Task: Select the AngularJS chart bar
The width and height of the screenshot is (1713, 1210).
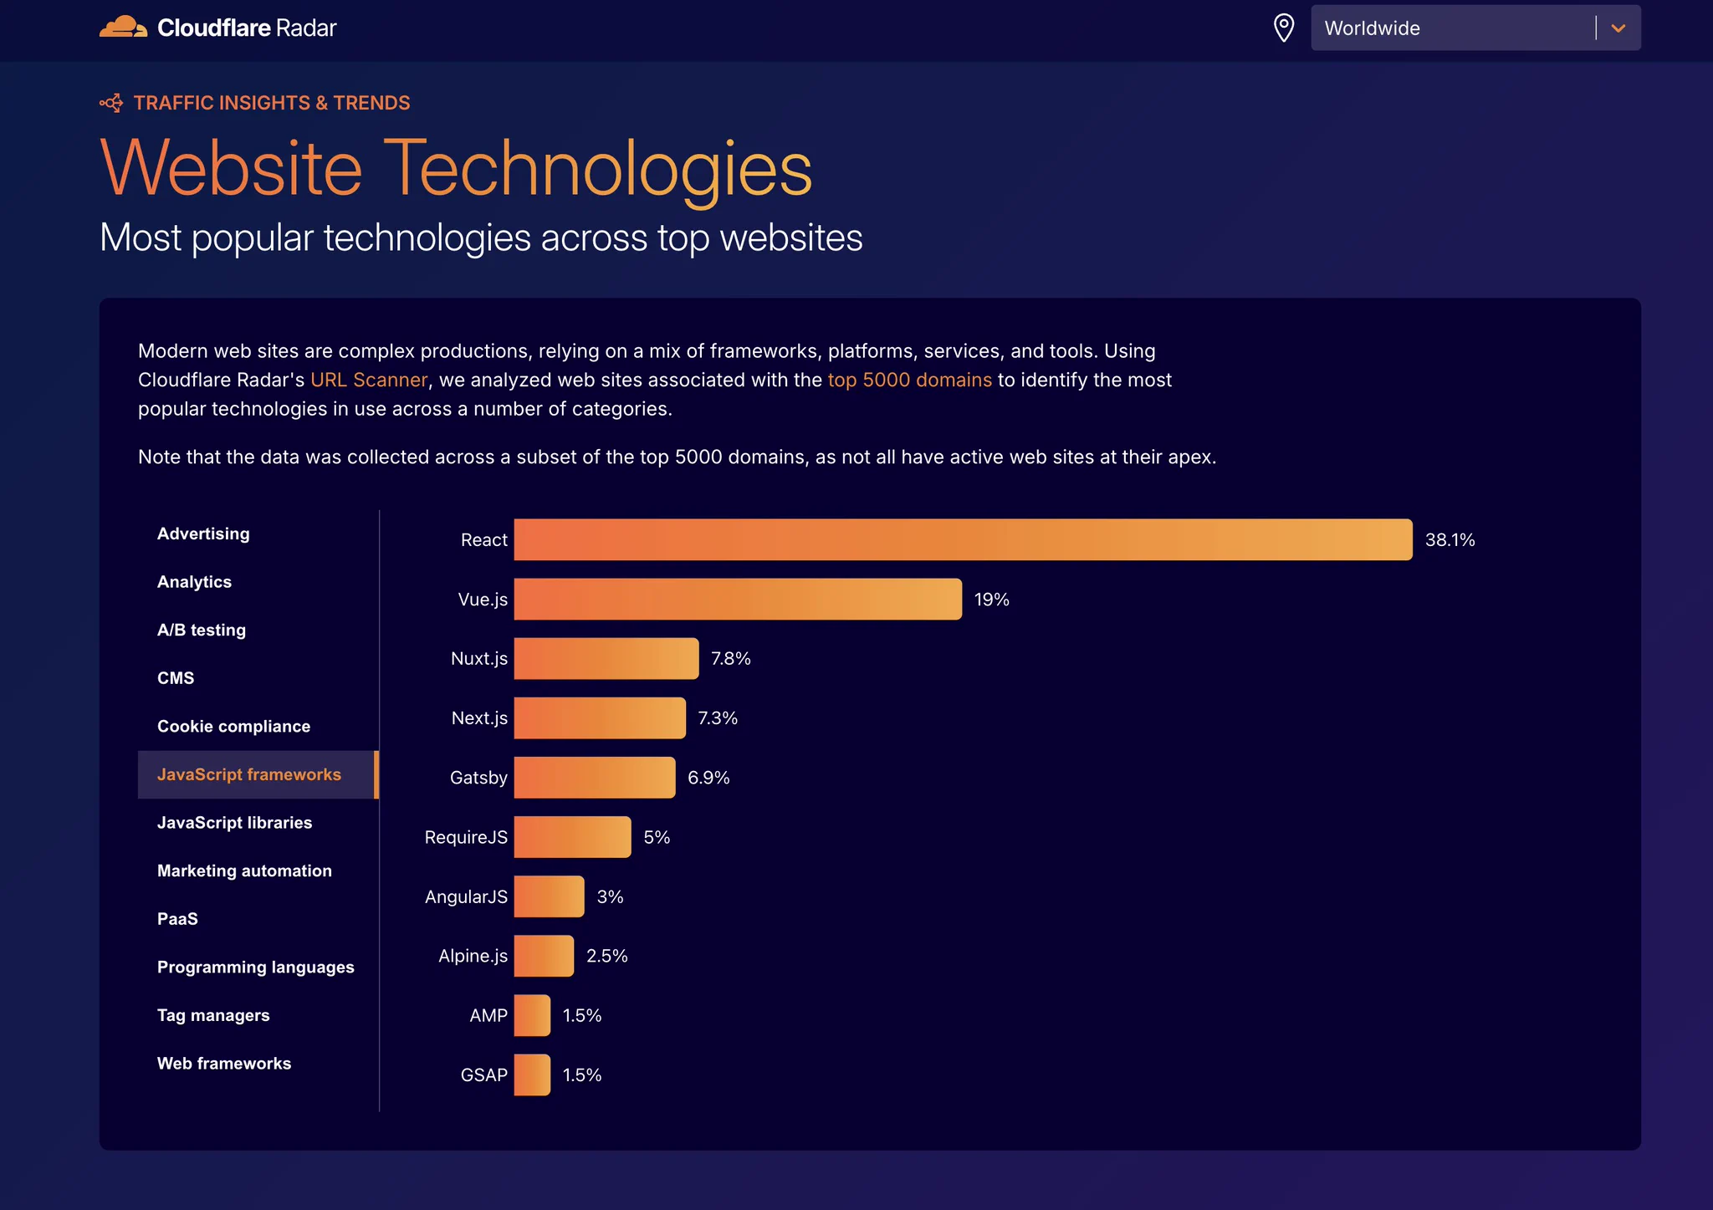Action: [x=549, y=896]
